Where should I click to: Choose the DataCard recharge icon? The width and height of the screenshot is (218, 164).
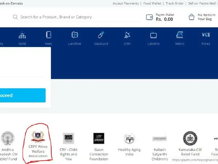[x=101, y=35]
